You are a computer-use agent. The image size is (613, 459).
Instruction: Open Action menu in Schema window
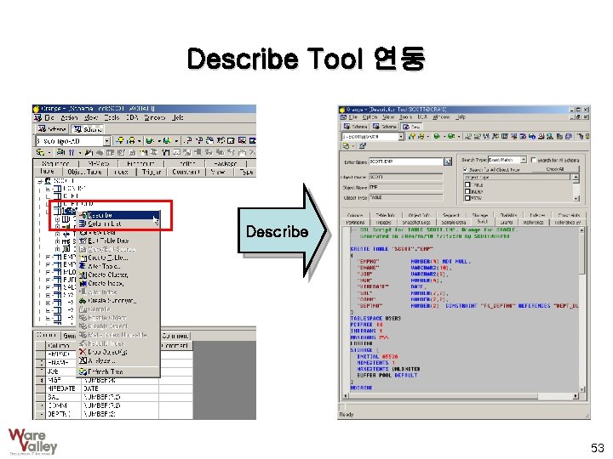pyautogui.click(x=69, y=117)
